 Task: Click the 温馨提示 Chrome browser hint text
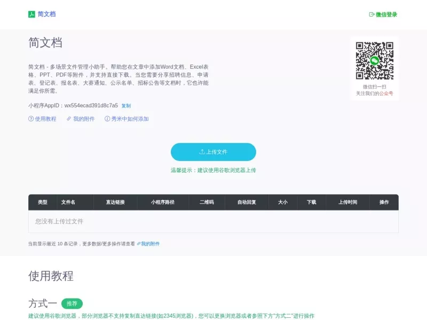click(x=213, y=170)
